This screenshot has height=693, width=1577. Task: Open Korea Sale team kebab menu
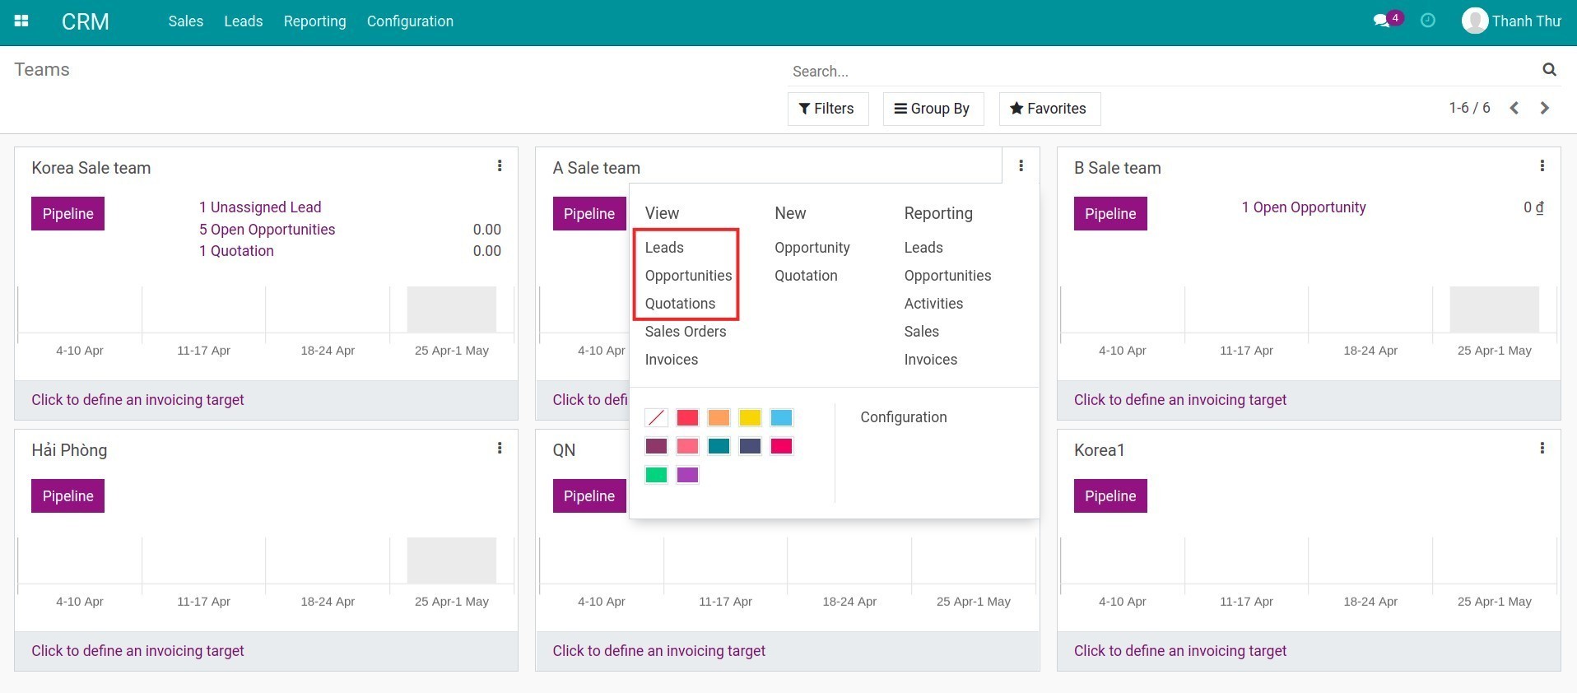coord(500,166)
